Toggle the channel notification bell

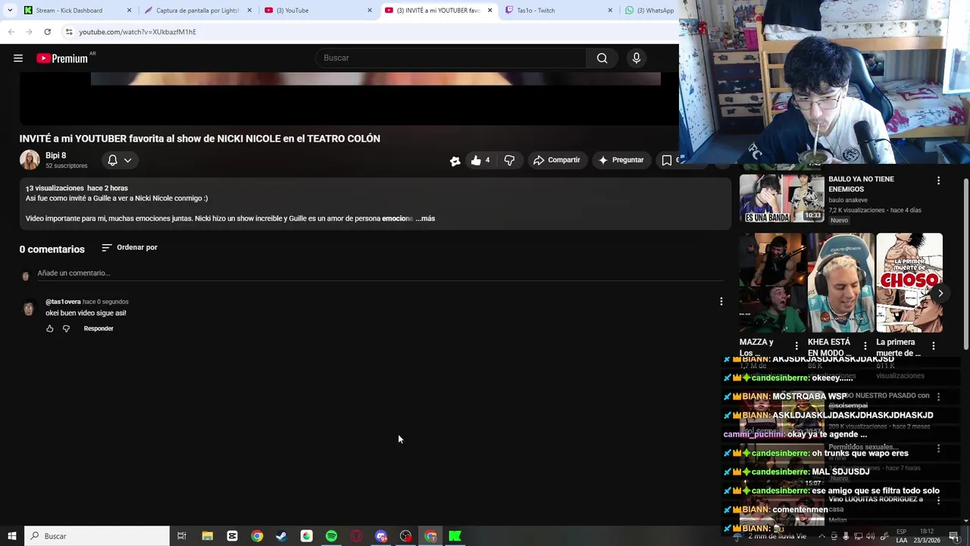[x=112, y=160]
